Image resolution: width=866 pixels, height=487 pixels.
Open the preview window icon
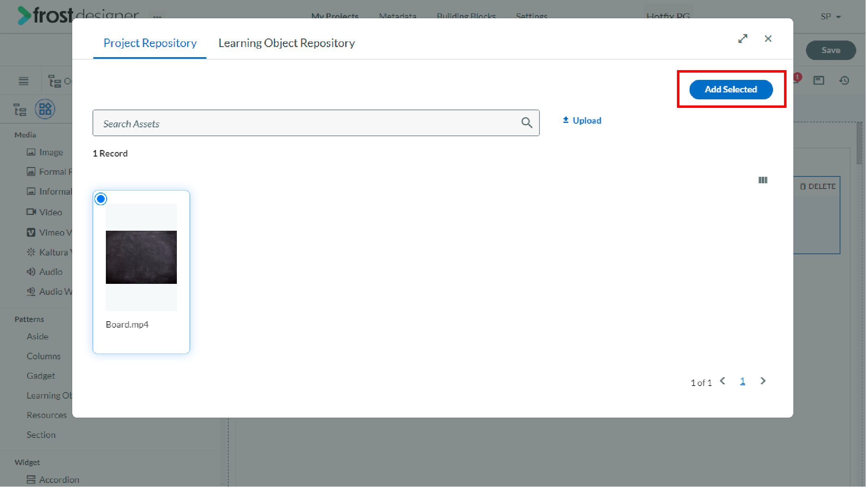(819, 81)
